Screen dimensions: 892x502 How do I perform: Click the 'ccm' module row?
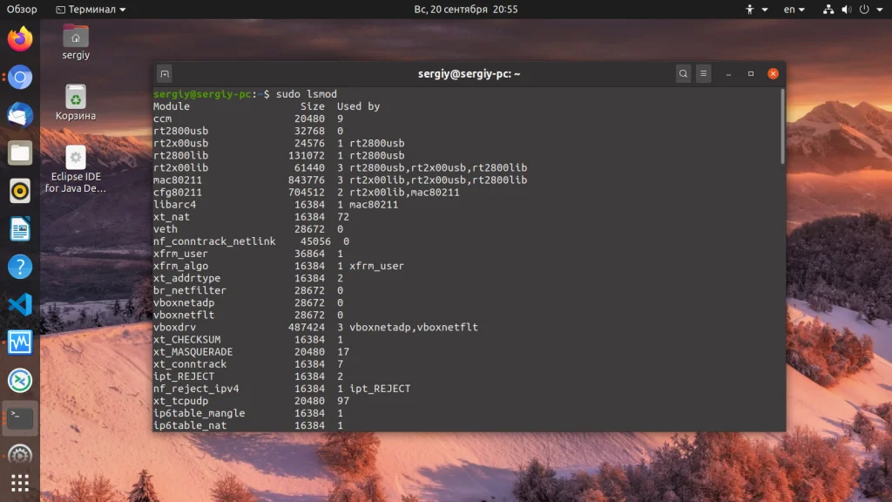248,119
